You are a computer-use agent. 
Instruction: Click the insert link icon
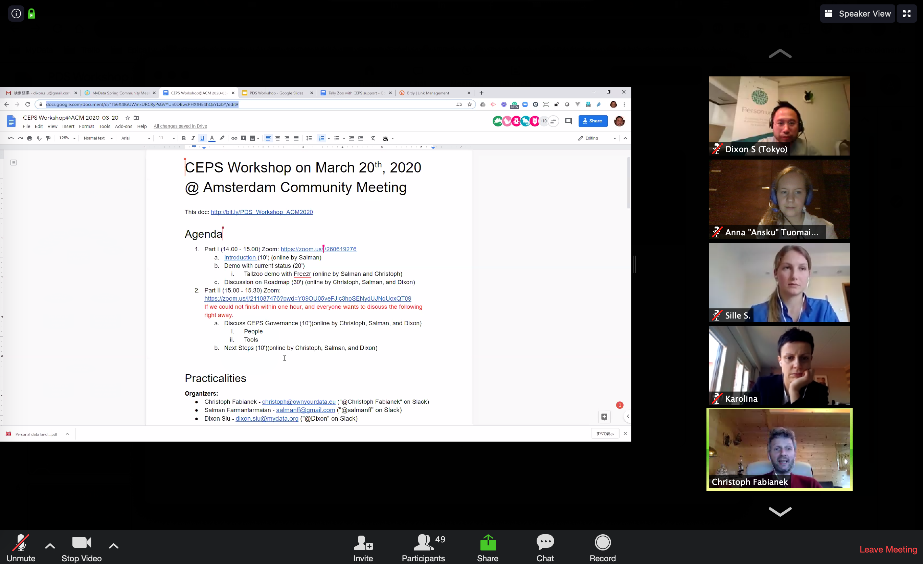(x=234, y=138)
